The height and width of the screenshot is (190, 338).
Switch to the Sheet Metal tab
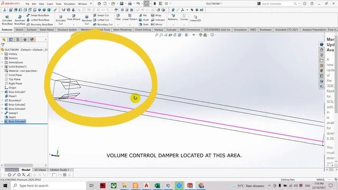click(x=46, y=30)
